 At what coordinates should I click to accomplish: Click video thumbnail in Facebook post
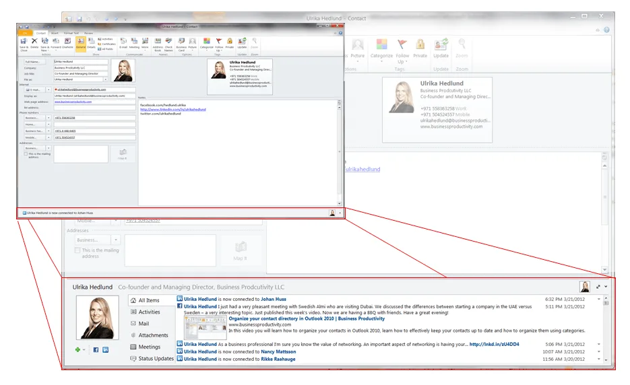205,328
